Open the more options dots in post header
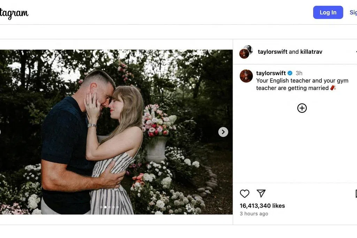Screen dimensions: 357x238 coord(356,52)
